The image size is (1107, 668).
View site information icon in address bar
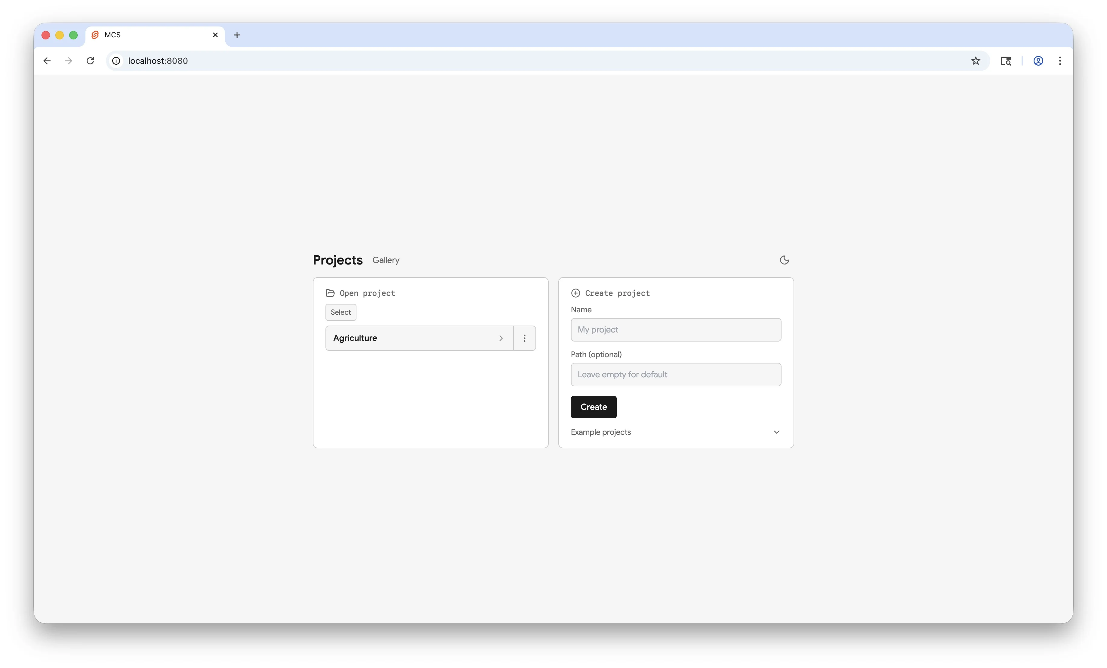click(116, 61)
